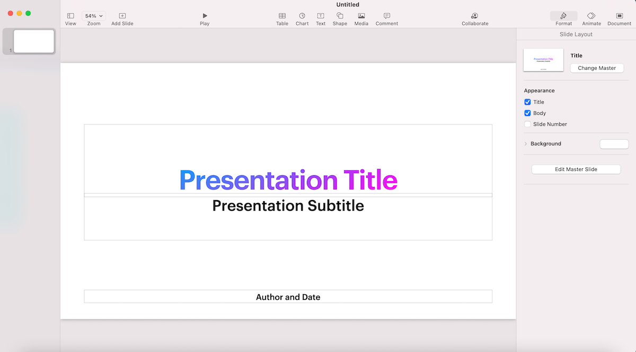Screen dimensions: 636x352
Task: Disable the Body checkbox
Action: pyautogui.click(x=527, y=113)
